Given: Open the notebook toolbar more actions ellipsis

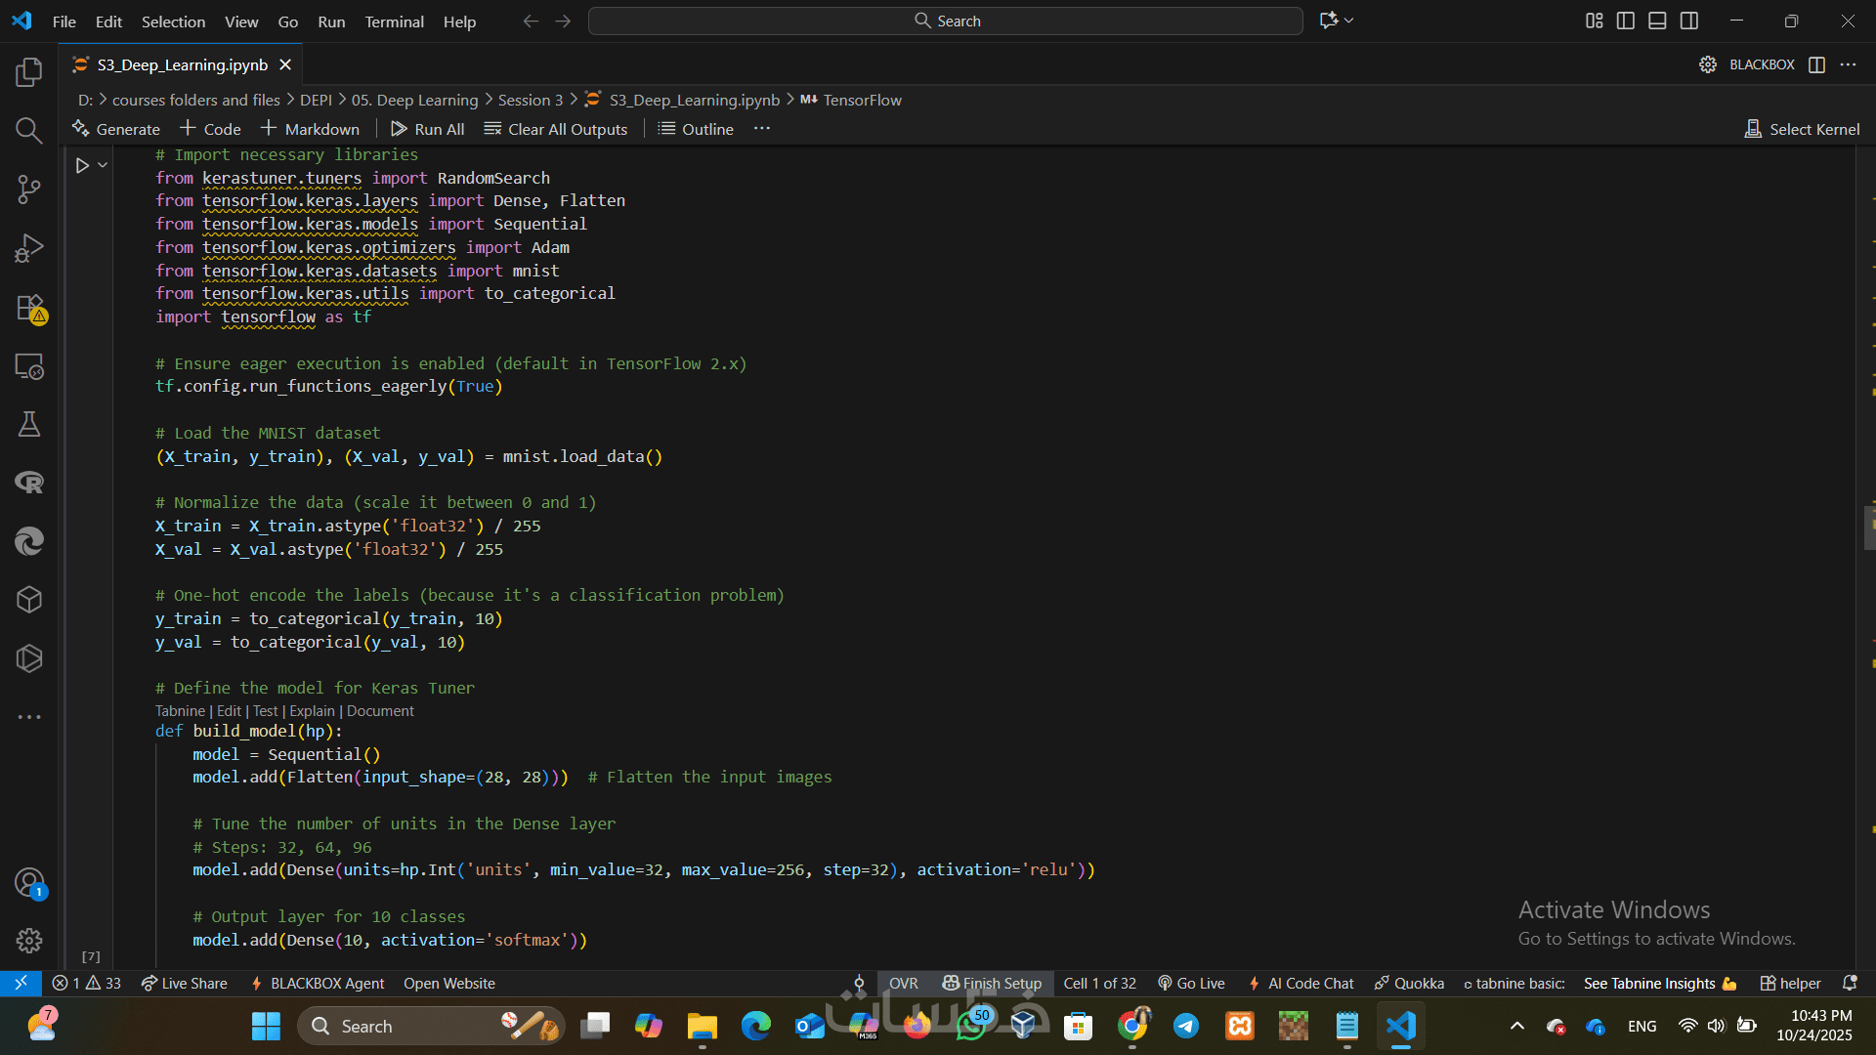Looking at the screenshot, I should click(x=762, y=129).
